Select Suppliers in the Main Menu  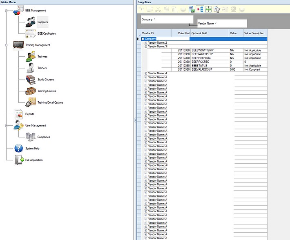tap(42, 22)
